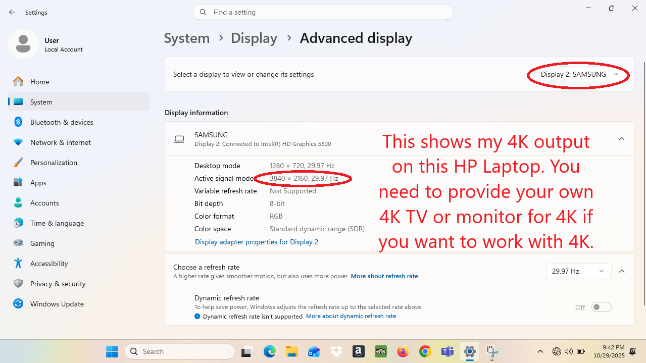Select Gaming in the sidebar
This screenshot has height=363, width=646.
[x=42, y=243]
